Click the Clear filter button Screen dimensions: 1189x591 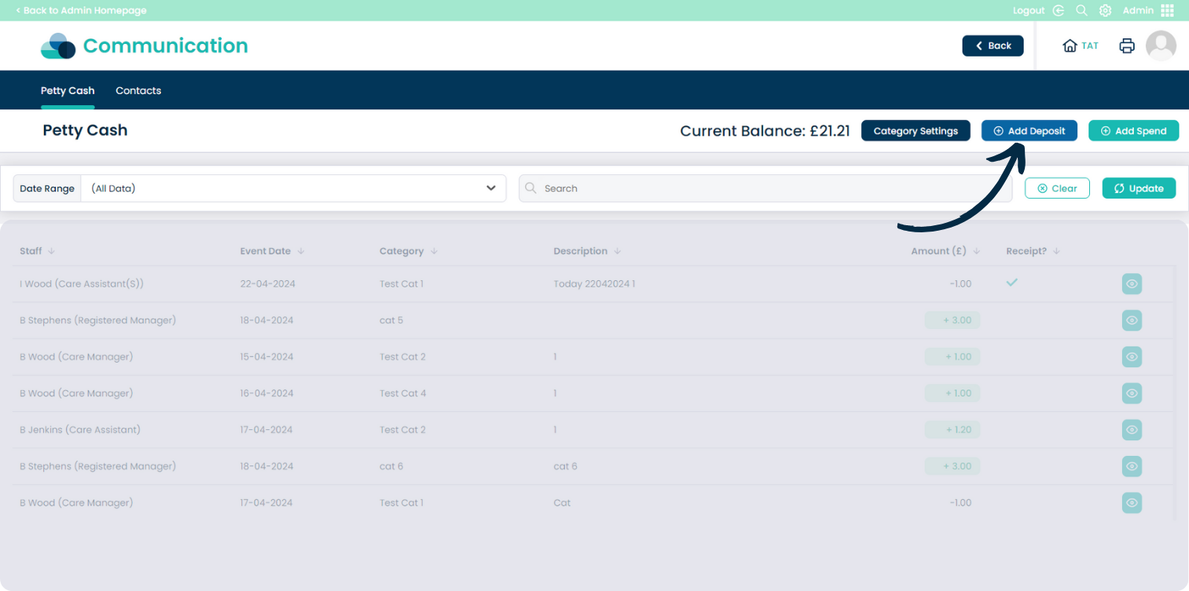click(1057, 188)
